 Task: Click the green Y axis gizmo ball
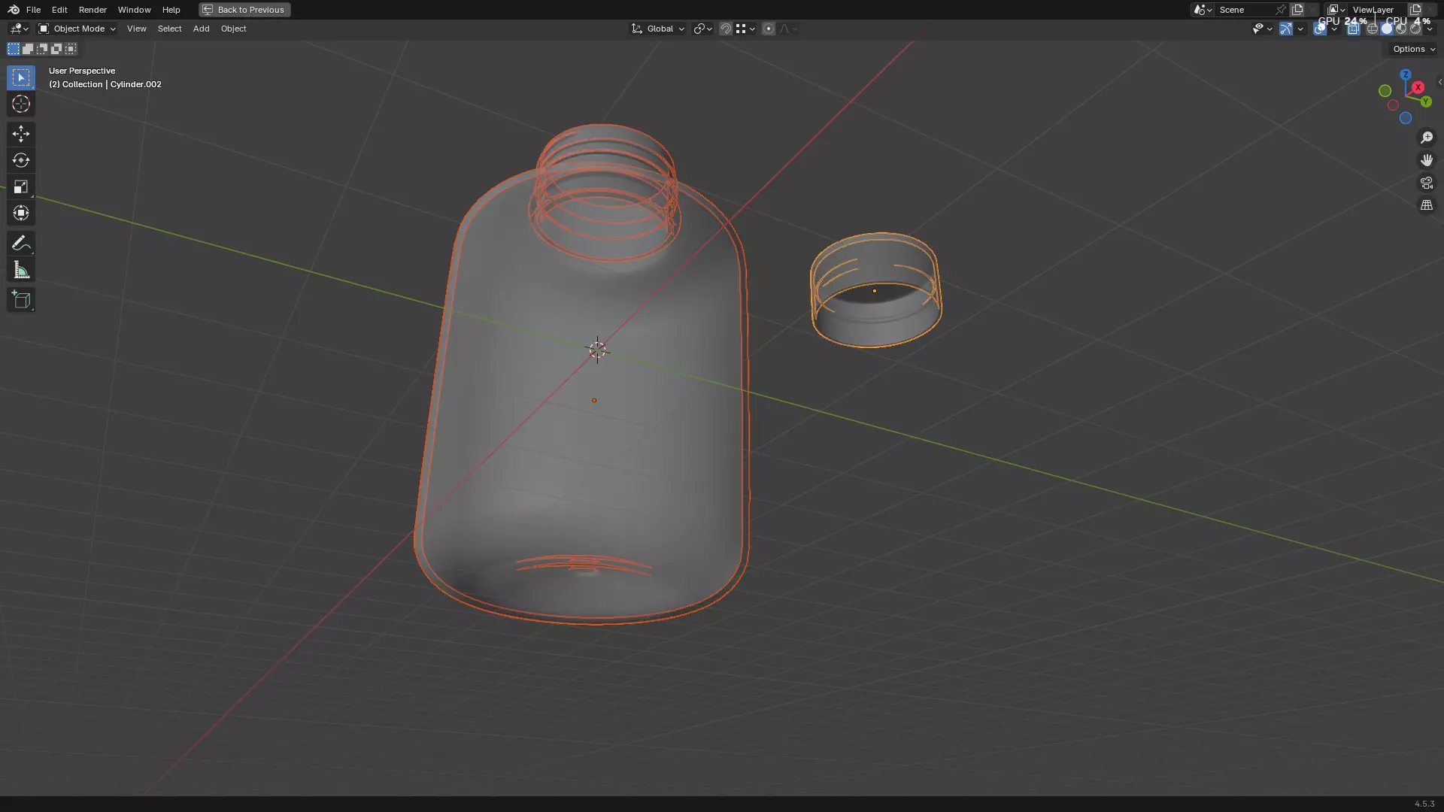[1426, 101]
